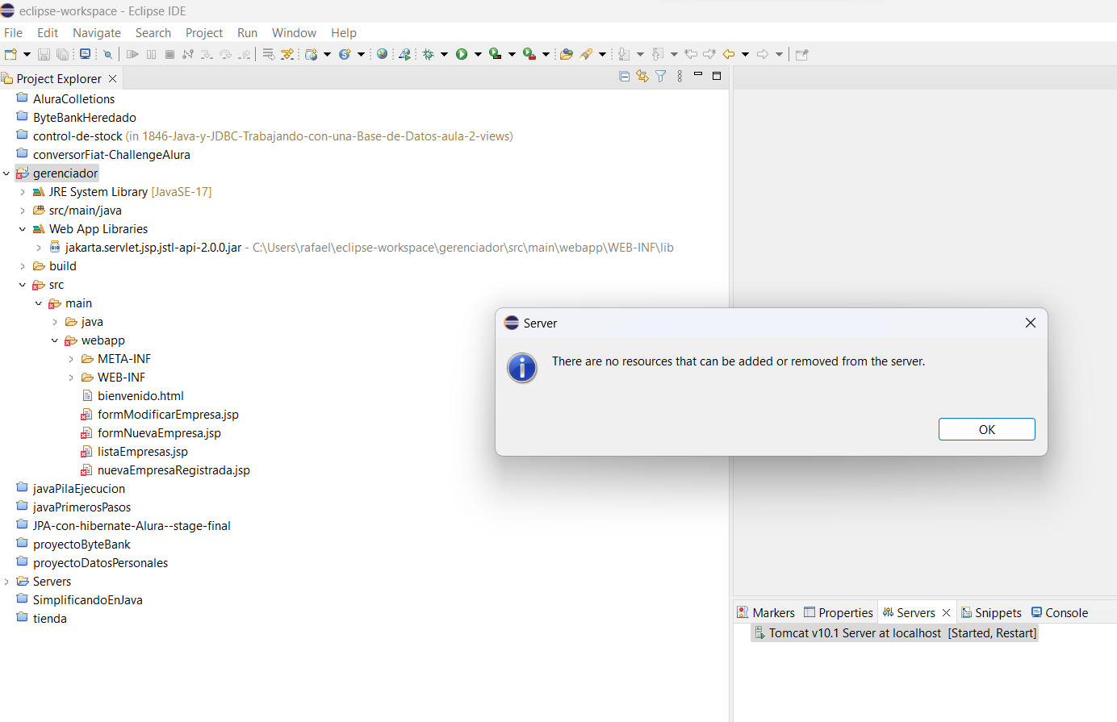Click the Next Annotation icon
This screenshot has height=722, width=1117.
point(624,54)
